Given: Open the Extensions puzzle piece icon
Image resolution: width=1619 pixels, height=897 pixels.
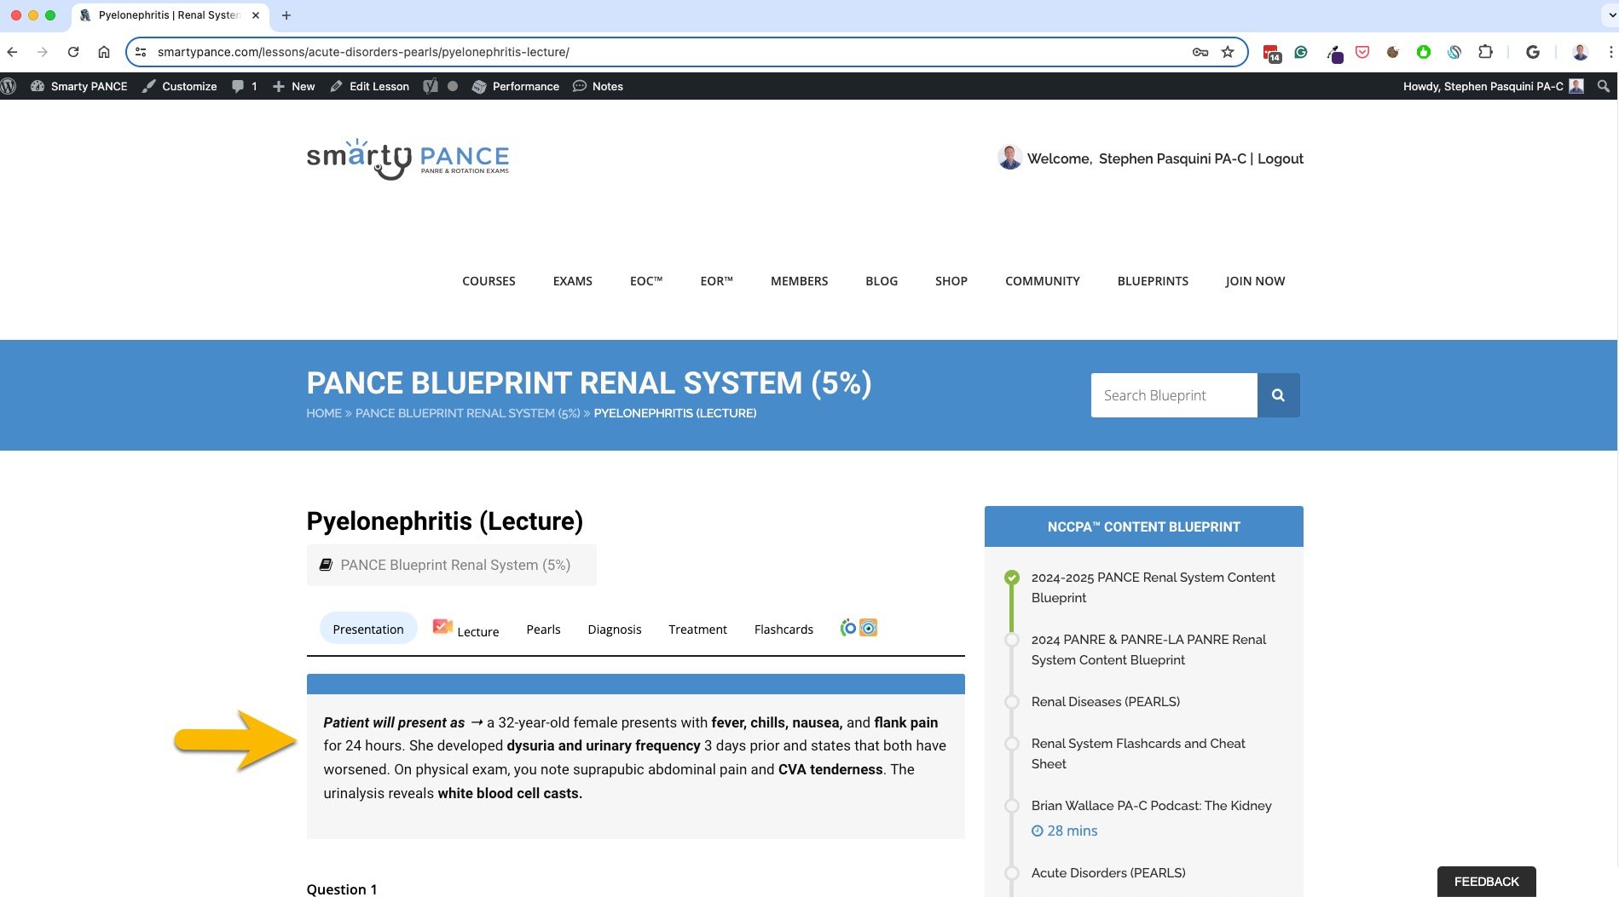Looking at the screenshot, I should pyautogui.click(x=1485, y=52).
